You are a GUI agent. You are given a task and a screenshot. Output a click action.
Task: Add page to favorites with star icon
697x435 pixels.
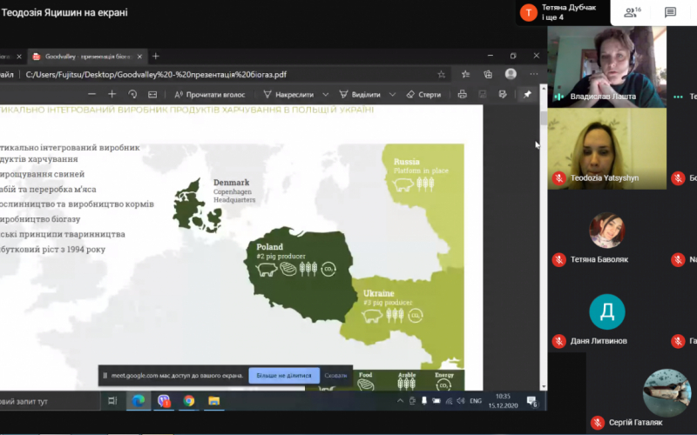pyautogui.click(x=442, y=75)
